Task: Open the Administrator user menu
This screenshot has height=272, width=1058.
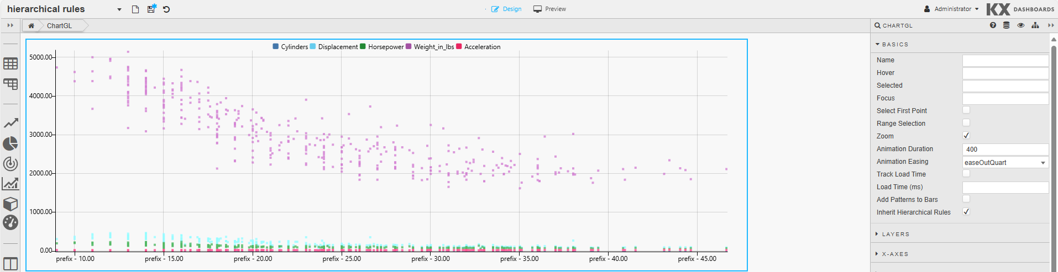Action: (951, 9)
